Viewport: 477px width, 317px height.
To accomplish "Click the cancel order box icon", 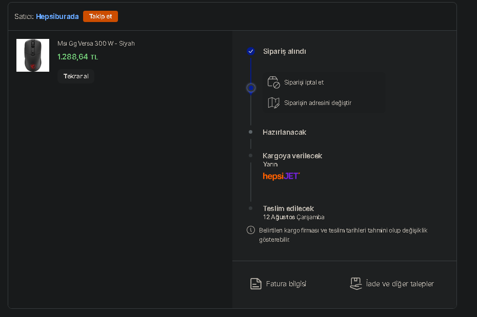I will tap(273, 82).
